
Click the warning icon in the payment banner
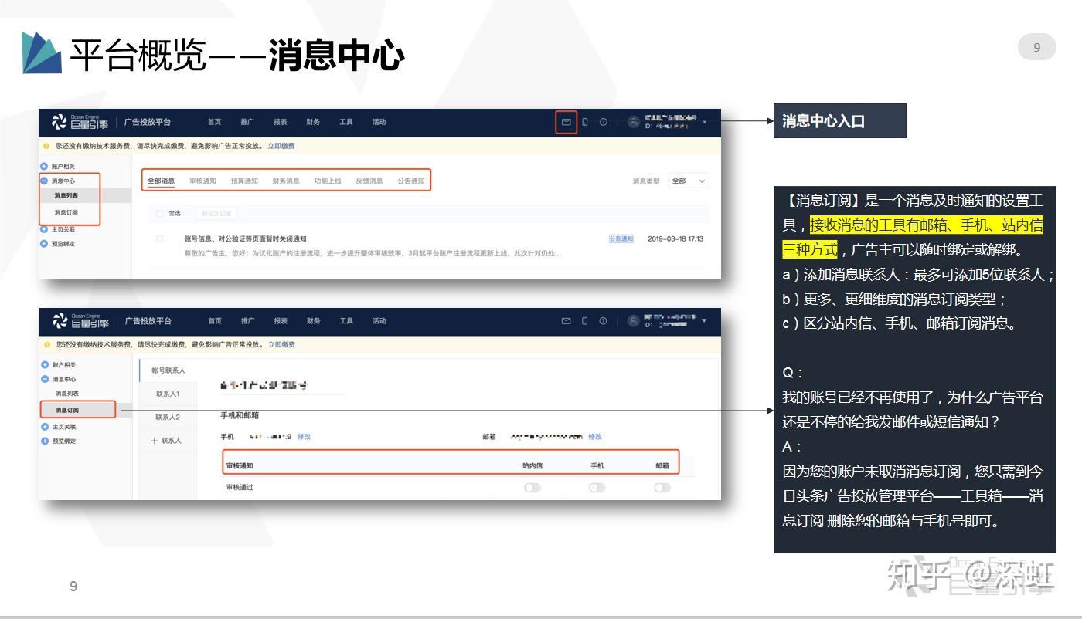(48, 146)
